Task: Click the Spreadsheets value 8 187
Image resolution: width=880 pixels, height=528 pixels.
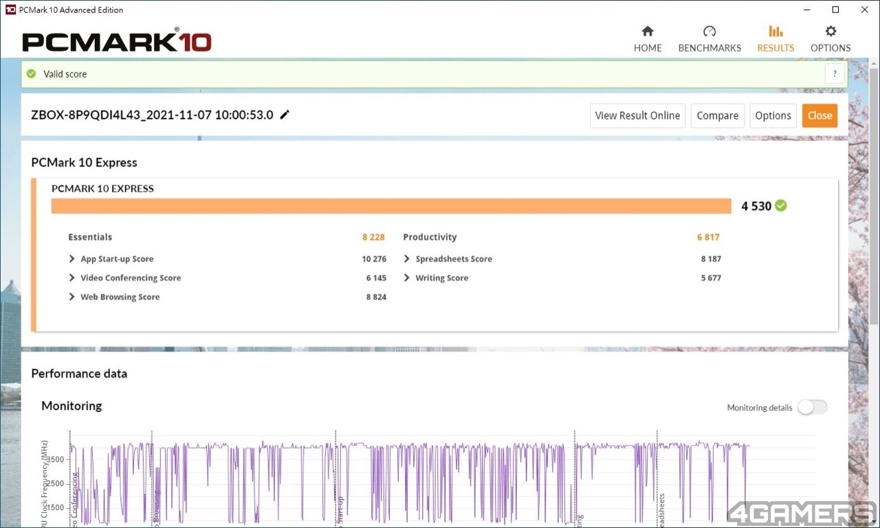Action: click(711, 259)
